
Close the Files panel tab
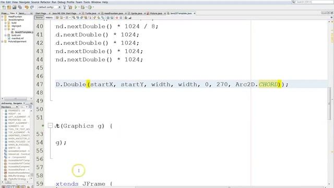pos(16,13)
